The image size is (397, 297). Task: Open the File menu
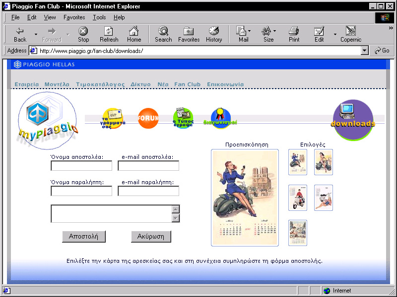[x=15, y=17]
